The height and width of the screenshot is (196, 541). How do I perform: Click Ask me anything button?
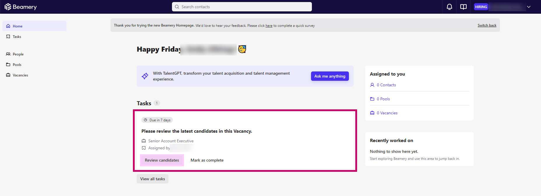pyautogui.click(x=330, y=76)
